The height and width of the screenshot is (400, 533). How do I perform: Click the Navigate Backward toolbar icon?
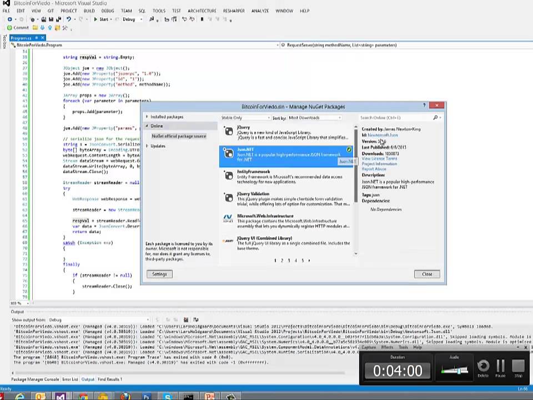tap(10, 19)
